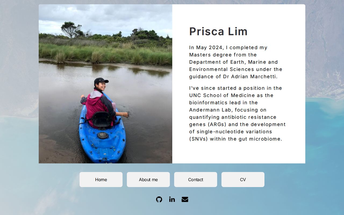Click the May 2024 date text
344x215 pixels.
209,48
